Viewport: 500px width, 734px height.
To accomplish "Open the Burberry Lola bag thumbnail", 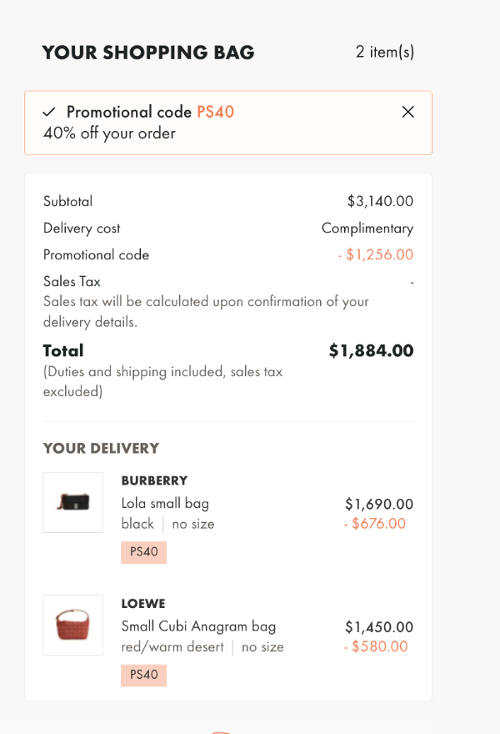I will tap(73, 502).
